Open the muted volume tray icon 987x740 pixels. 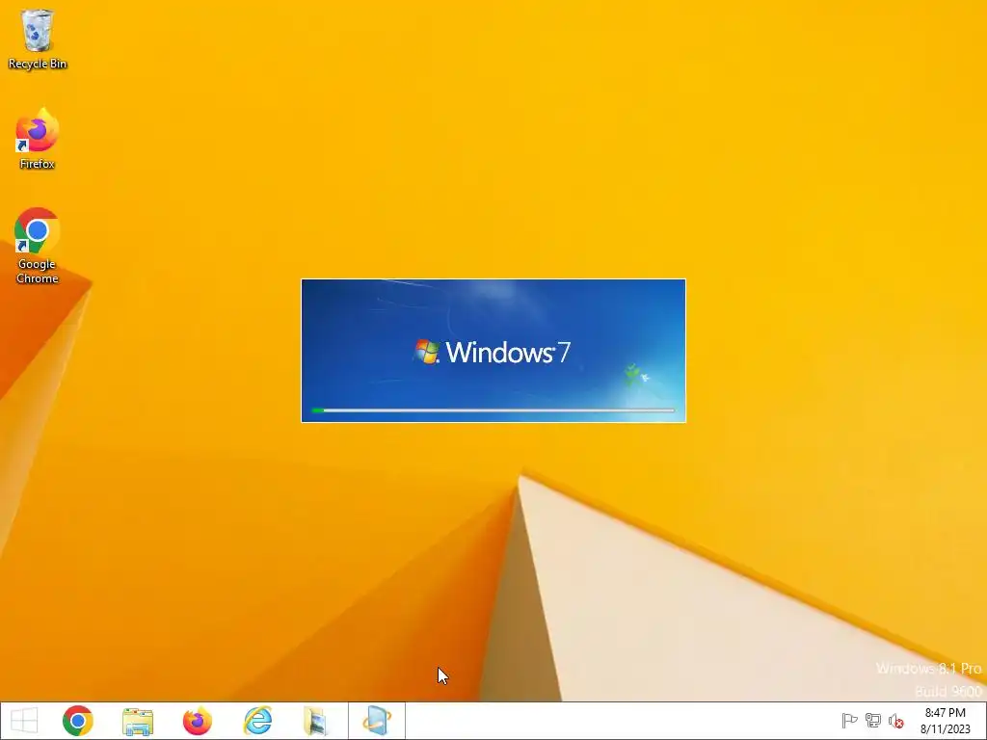(x=895, y=721)
